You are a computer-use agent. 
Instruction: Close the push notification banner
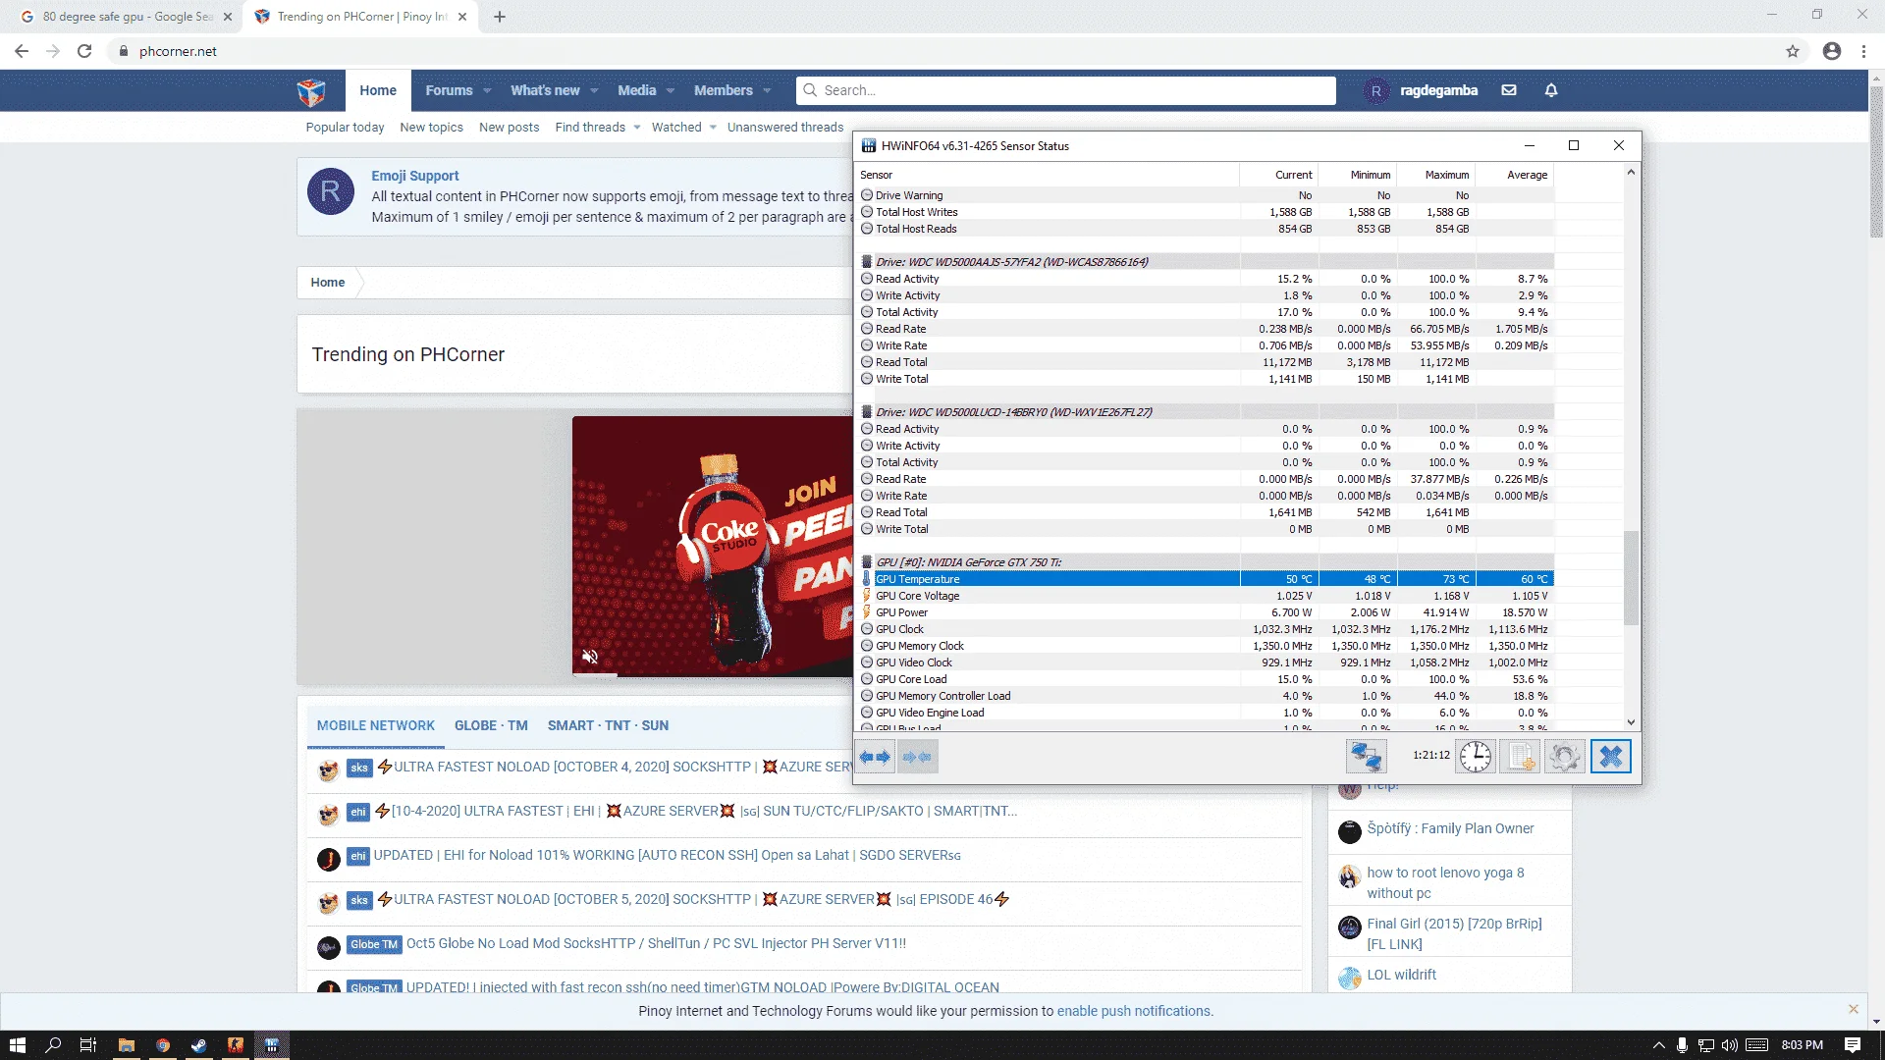pos(1854,1009)
